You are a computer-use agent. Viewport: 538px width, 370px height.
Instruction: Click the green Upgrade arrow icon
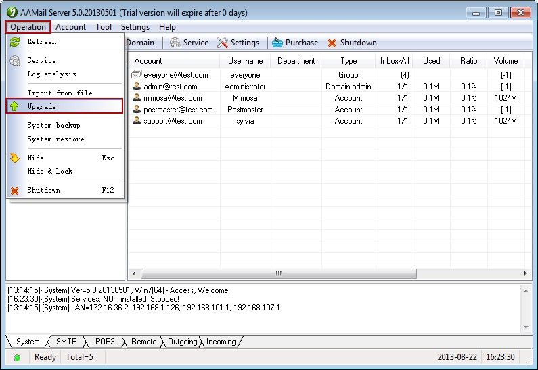point(14,106)
